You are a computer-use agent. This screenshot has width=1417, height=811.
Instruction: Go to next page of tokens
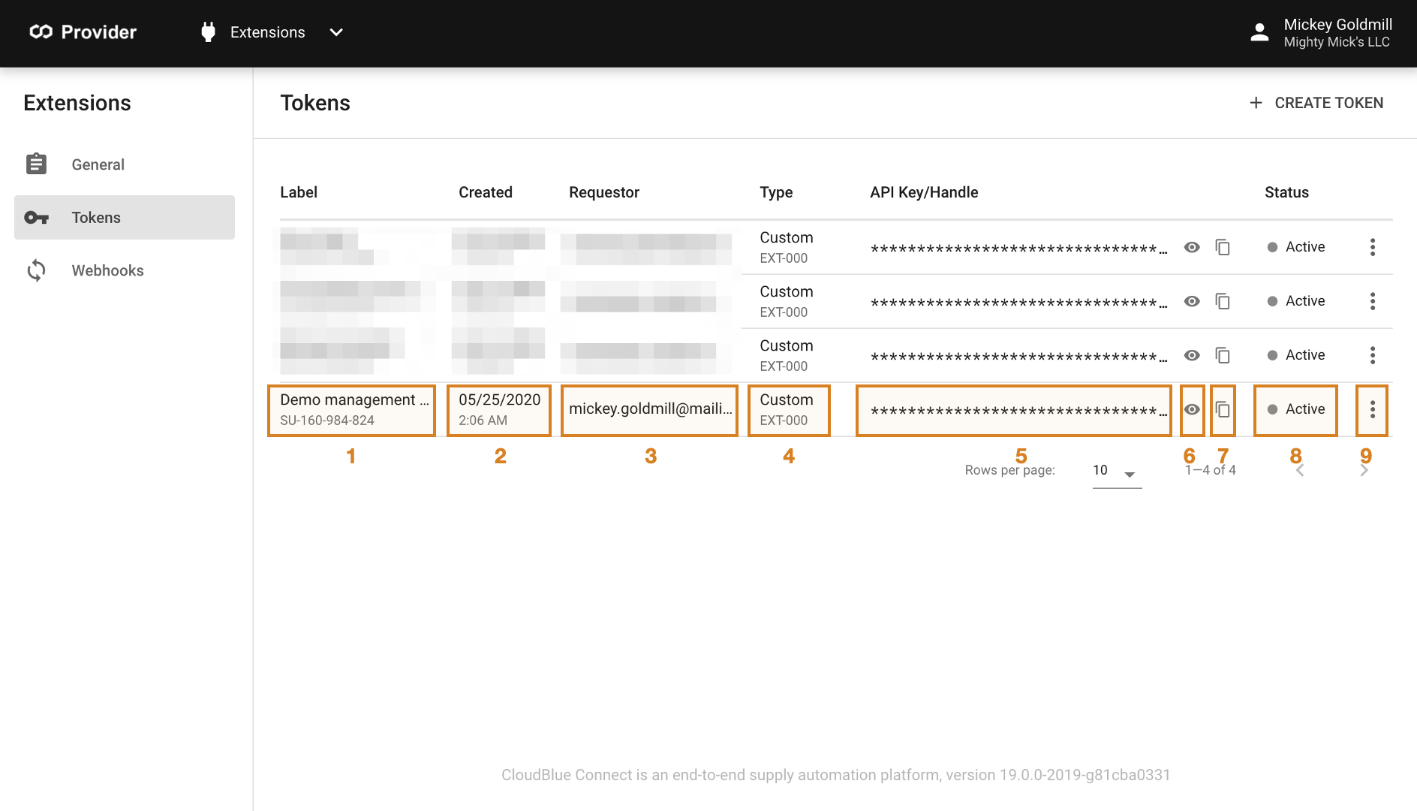click(x=1364, y=471)
